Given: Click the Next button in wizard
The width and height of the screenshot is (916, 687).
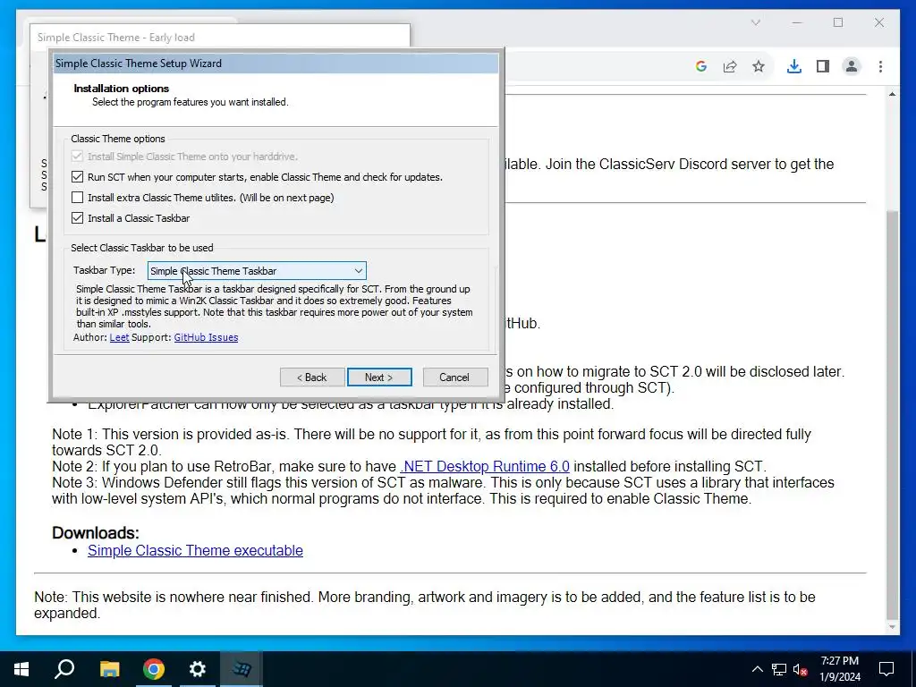Looking at the screenshot, I should (379, 377).
